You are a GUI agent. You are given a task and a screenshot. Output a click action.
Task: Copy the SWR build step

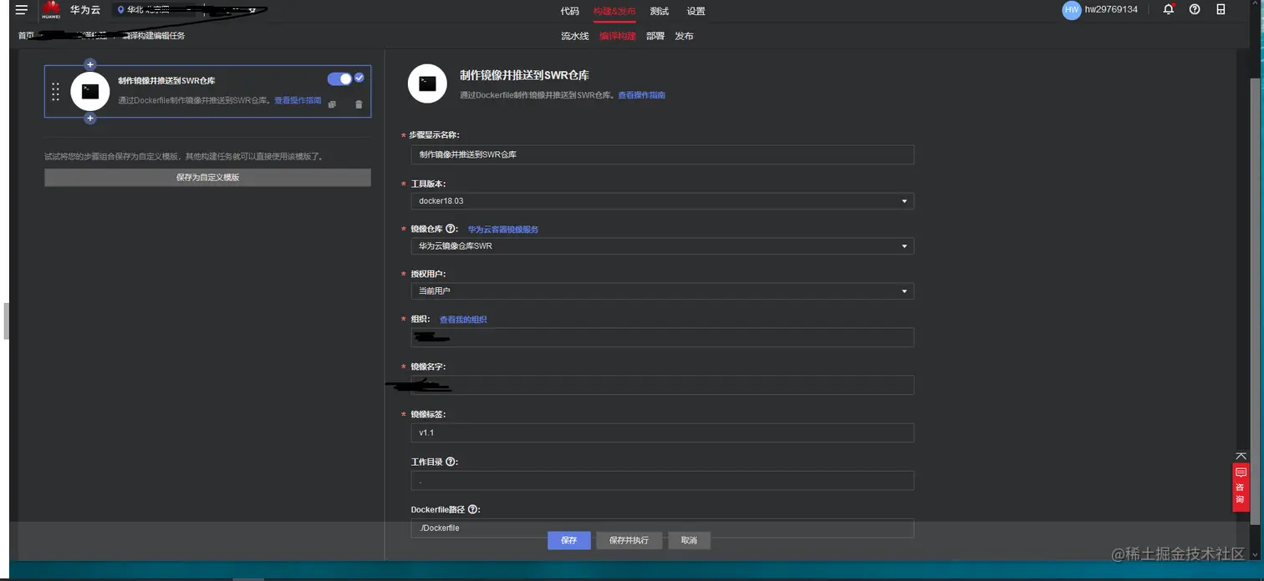click(x=332, y=104)
